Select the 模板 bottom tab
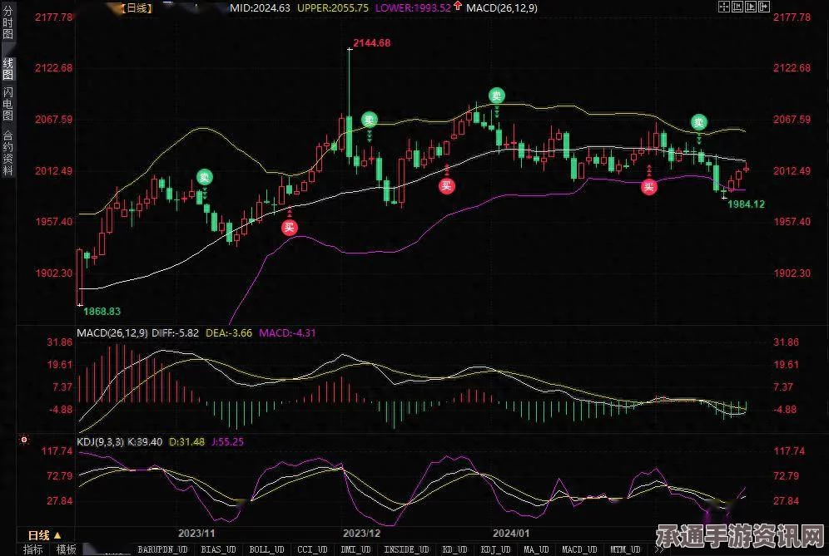829x556 pixels. click(x=66, y=549)
